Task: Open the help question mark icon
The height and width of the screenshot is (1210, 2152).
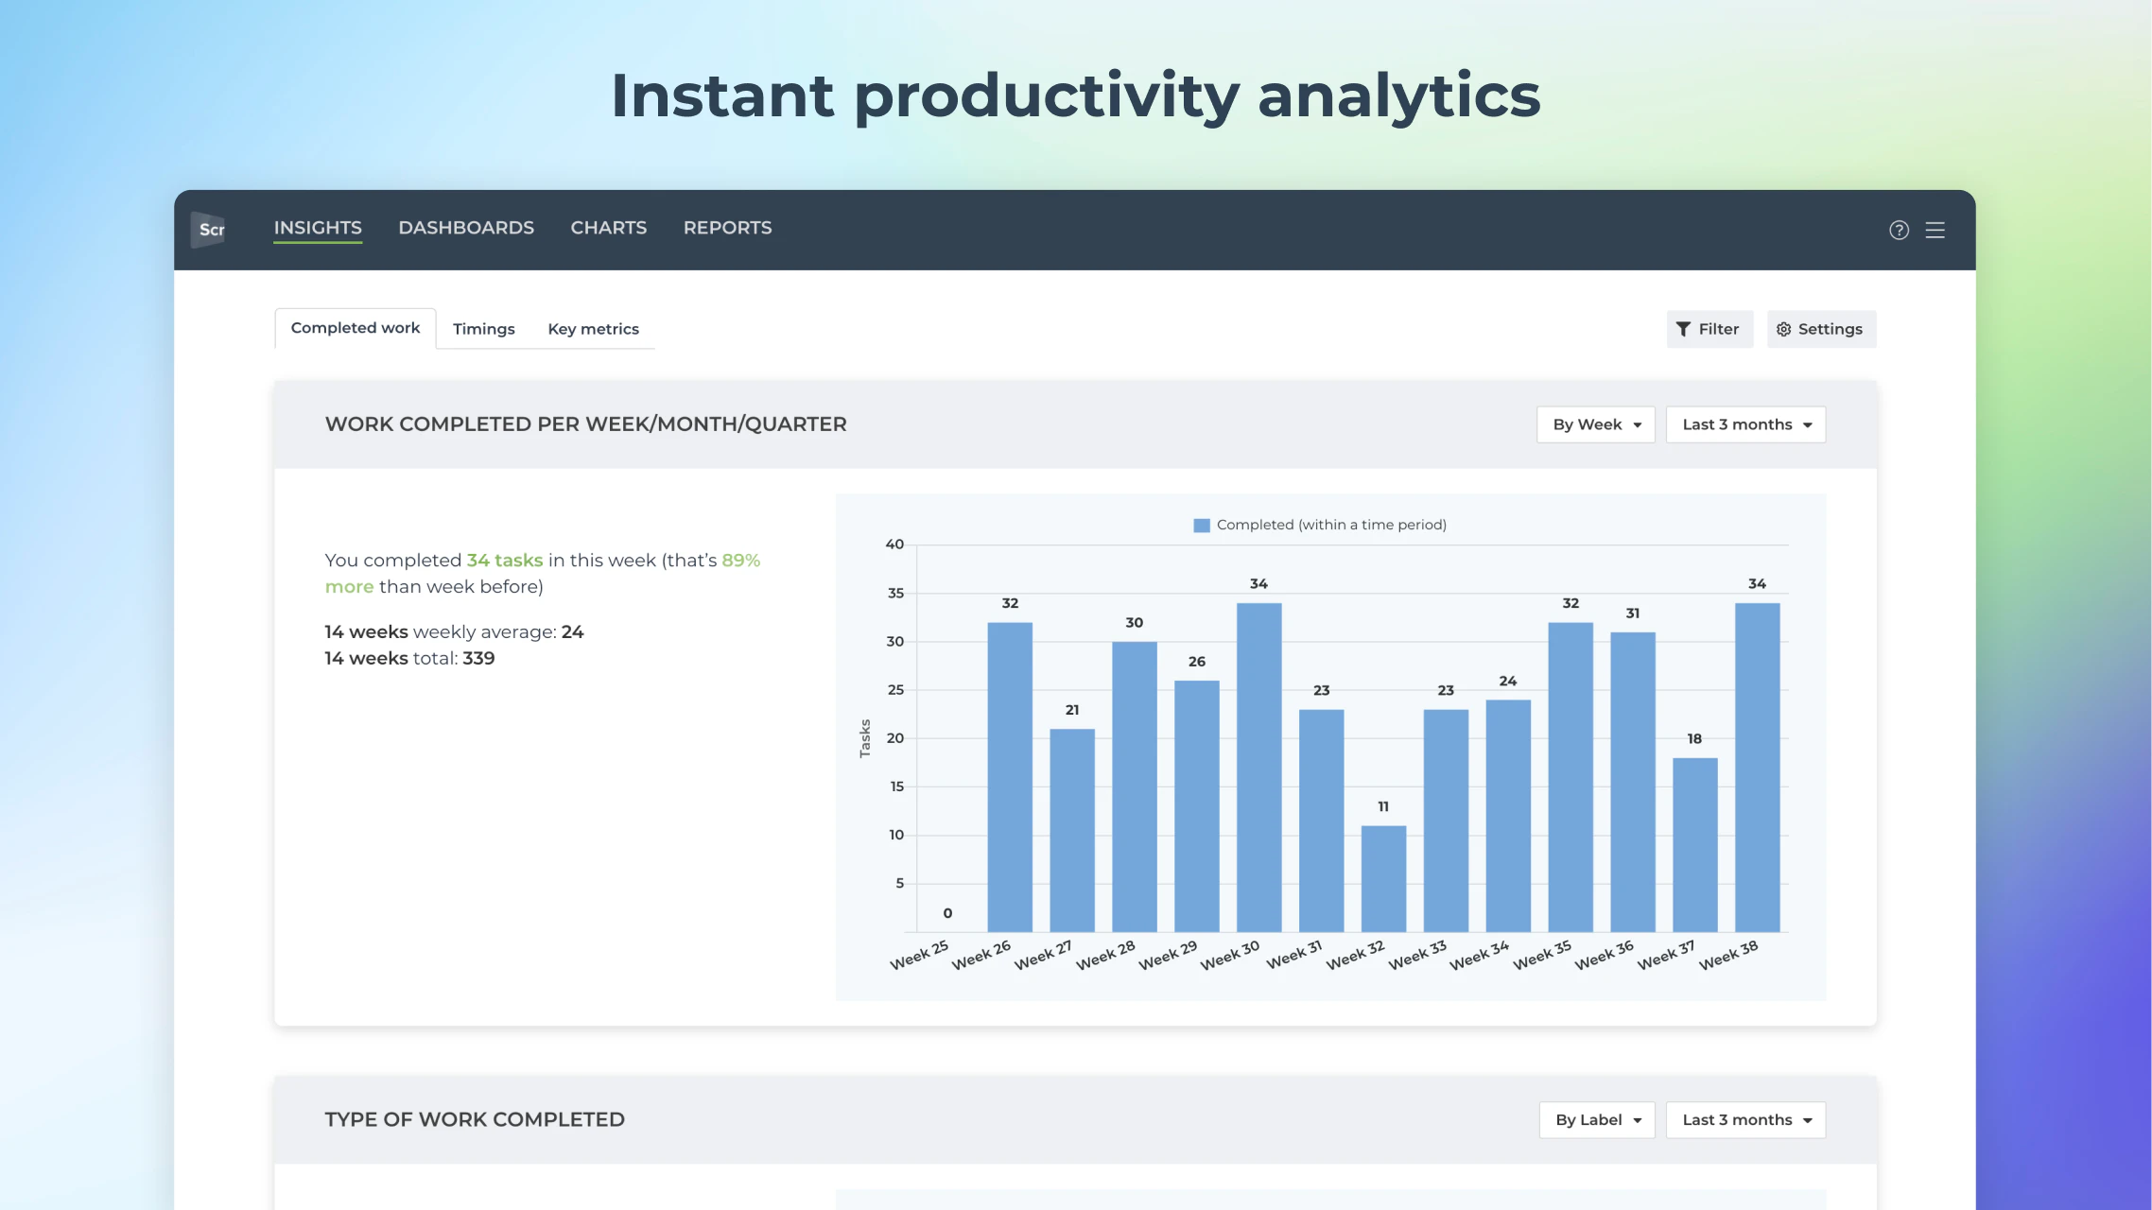Action: tap(1899, 230)
